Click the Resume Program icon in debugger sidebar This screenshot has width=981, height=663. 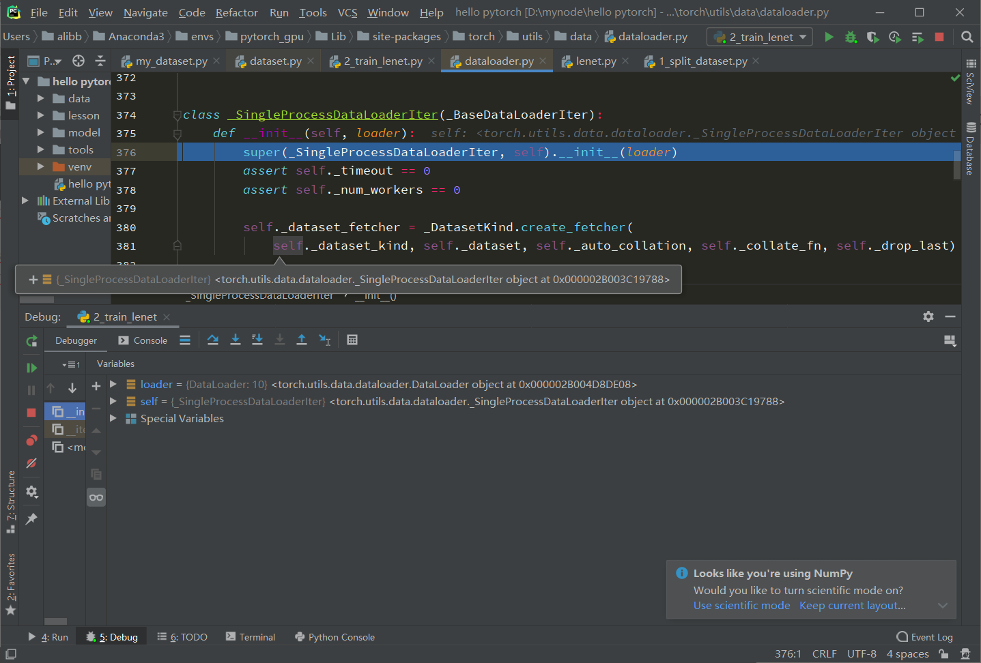(31, 367)
